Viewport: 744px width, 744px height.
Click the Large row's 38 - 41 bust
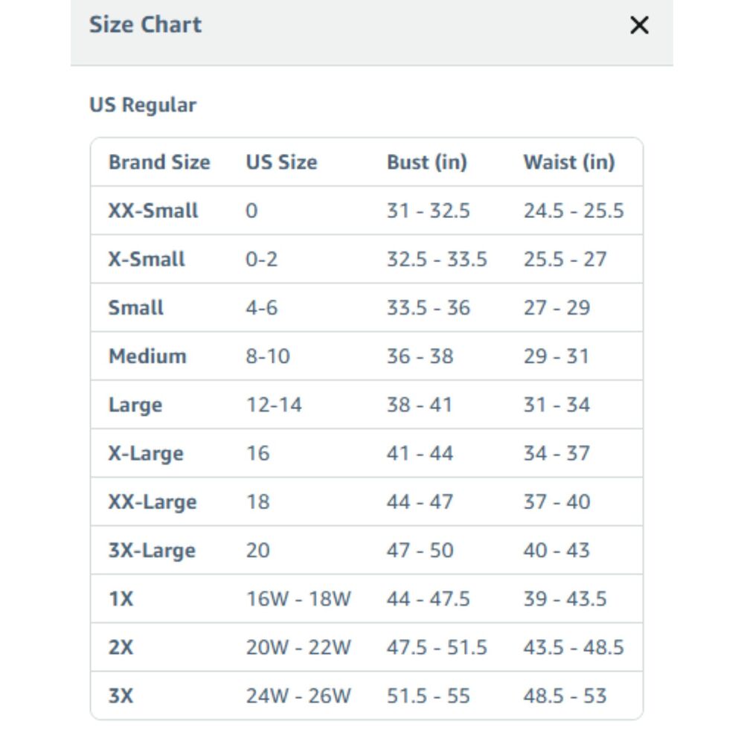(420, 405)
